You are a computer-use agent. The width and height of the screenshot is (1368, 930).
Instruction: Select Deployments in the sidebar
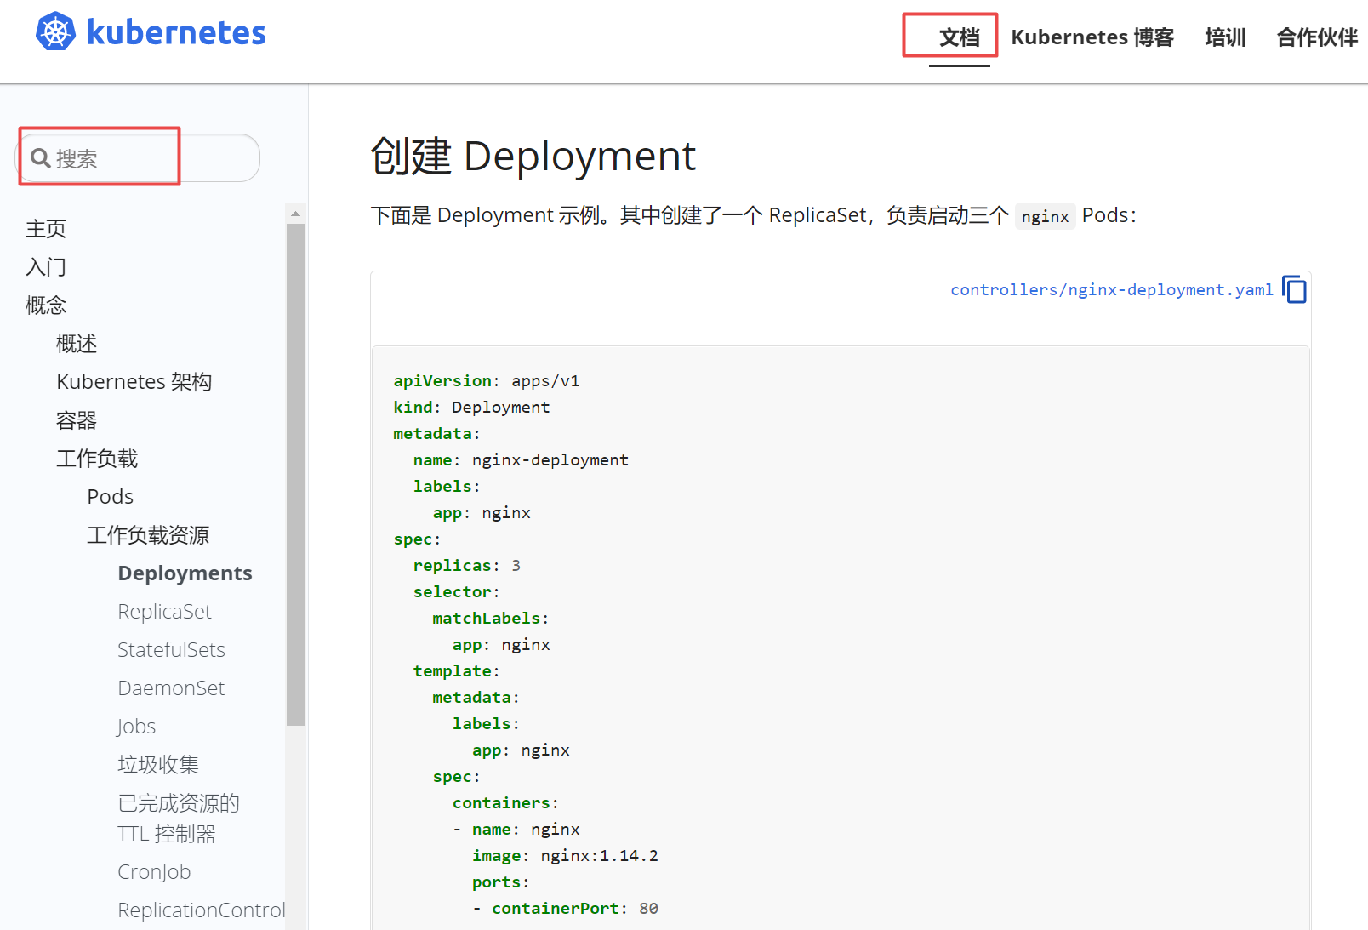click(x=185, y=573)
